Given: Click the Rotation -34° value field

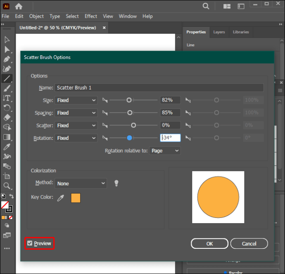Looking at the screenshot, I should pos(170,138).
